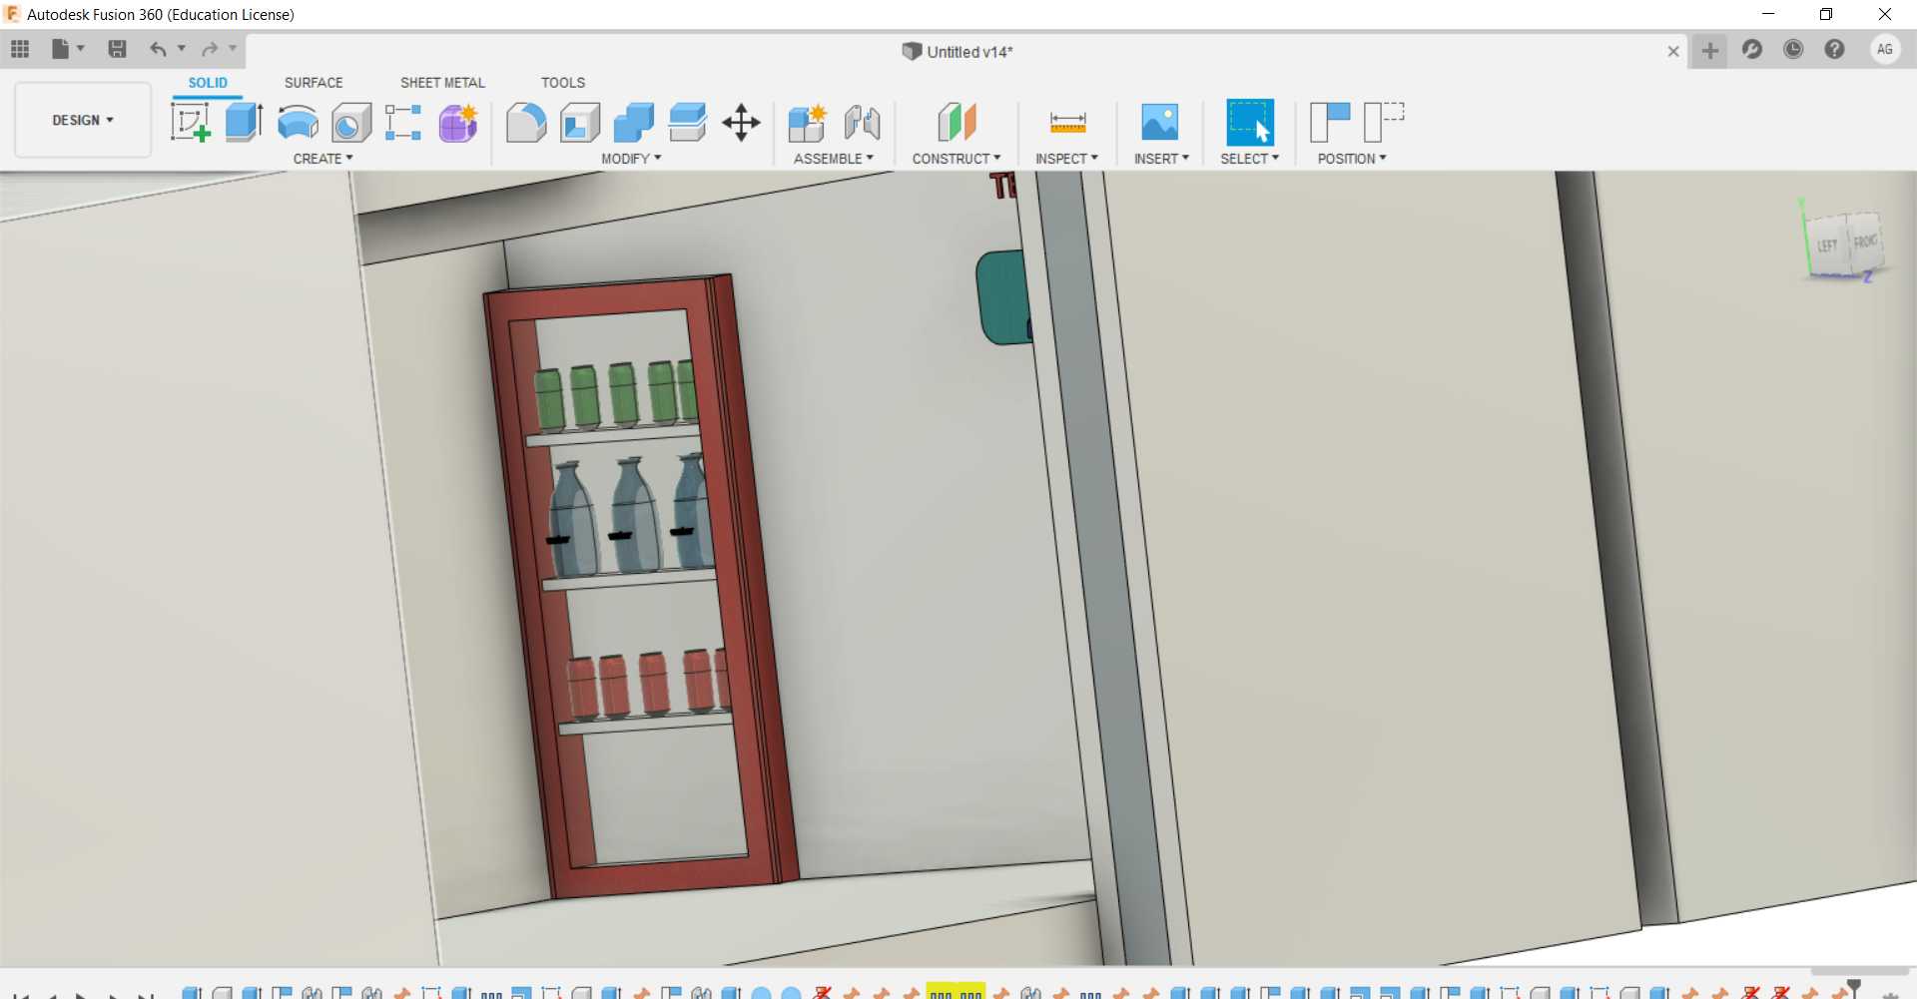Save the design with Save icon
This screenshot has width=1917, height=999.
(x=117, y=49)
